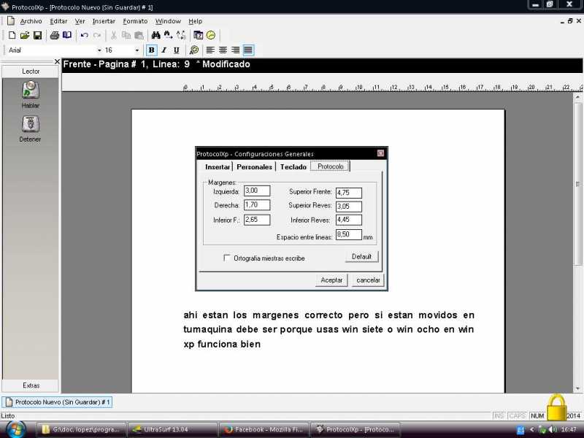This screenshot has height=438, width=584.
Task: Click the Aceptar button
Action: (331, 280)
